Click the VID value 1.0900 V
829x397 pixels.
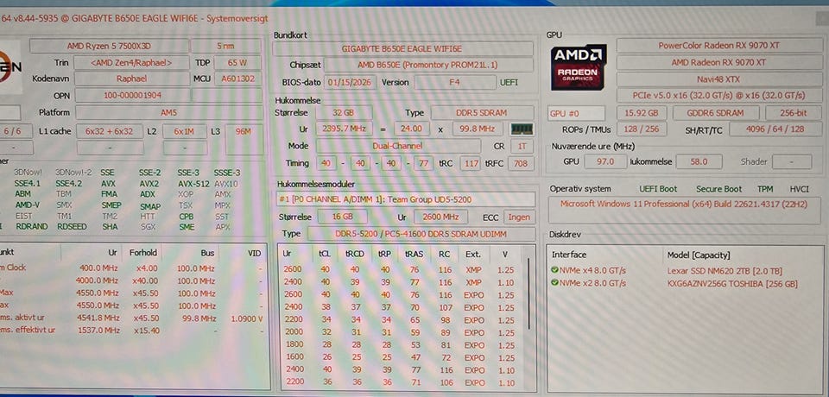(247, 318)
